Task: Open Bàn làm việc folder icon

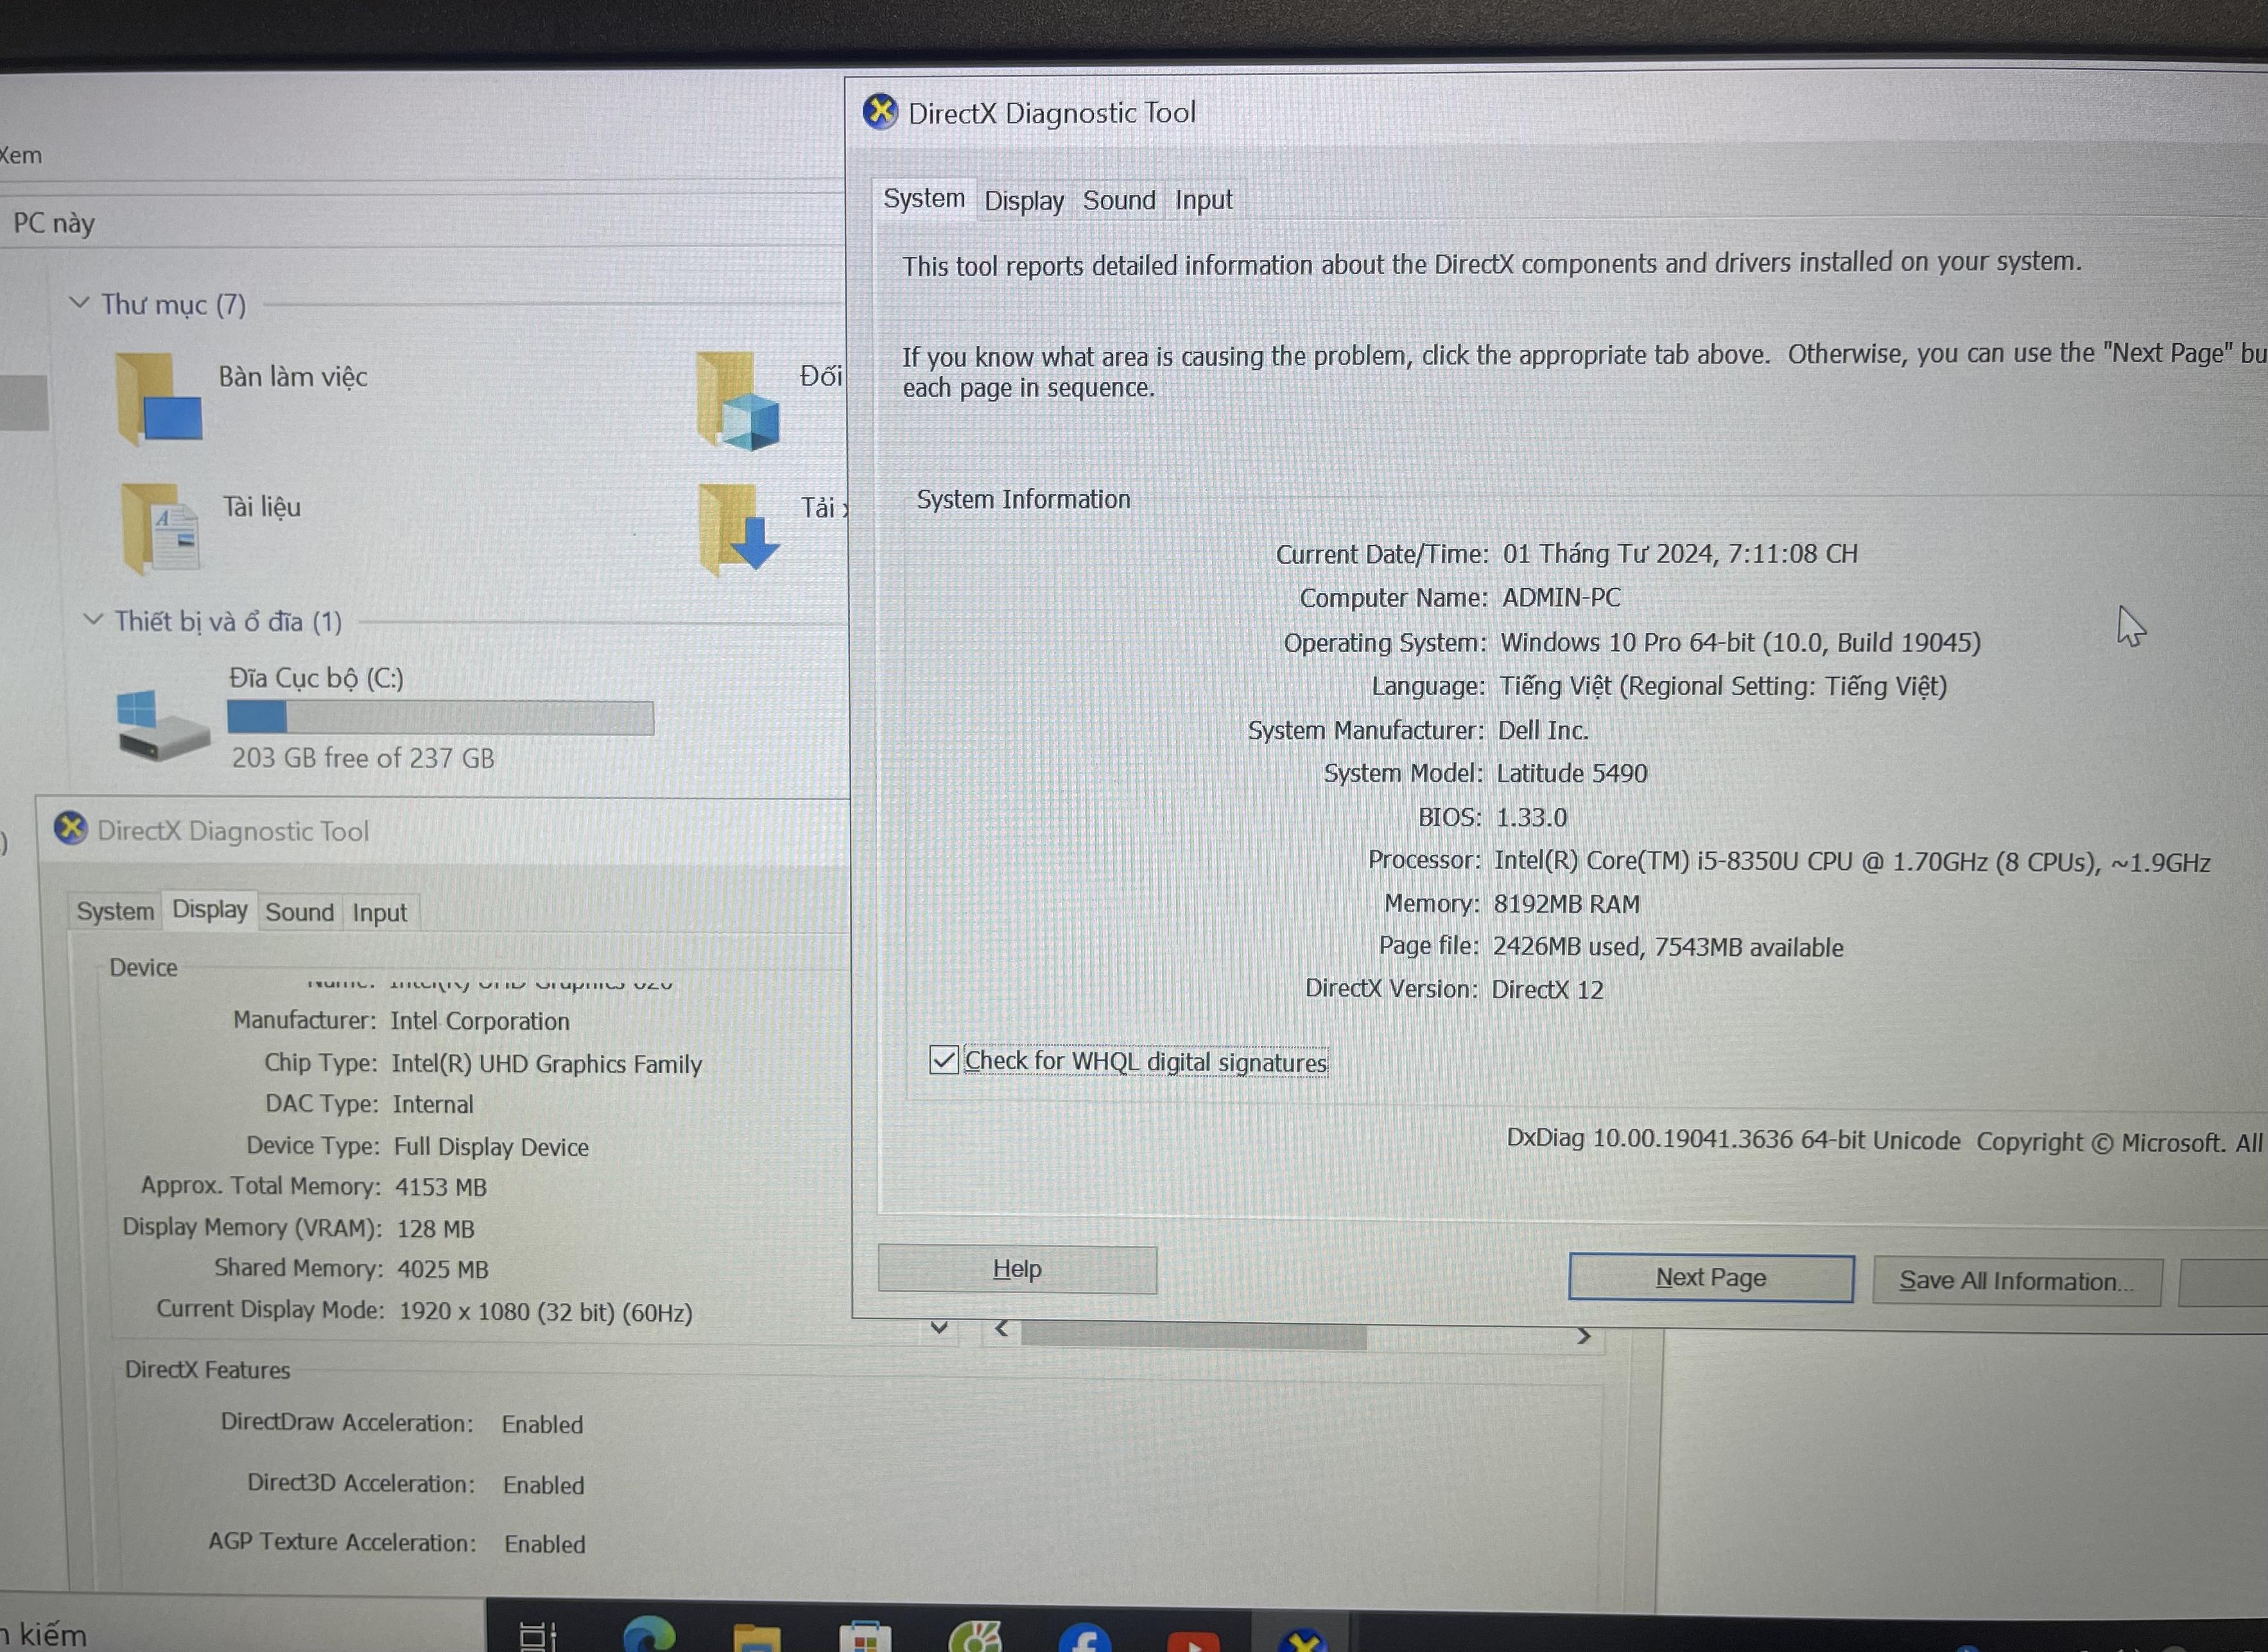Action: (159, 399)
